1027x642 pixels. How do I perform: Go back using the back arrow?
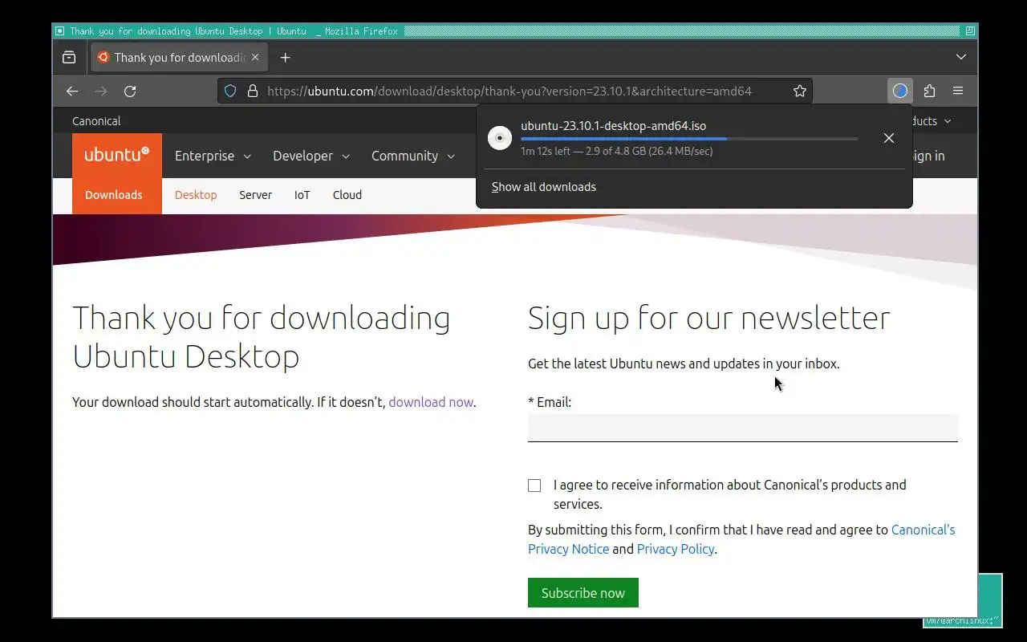tap(72, 91)
